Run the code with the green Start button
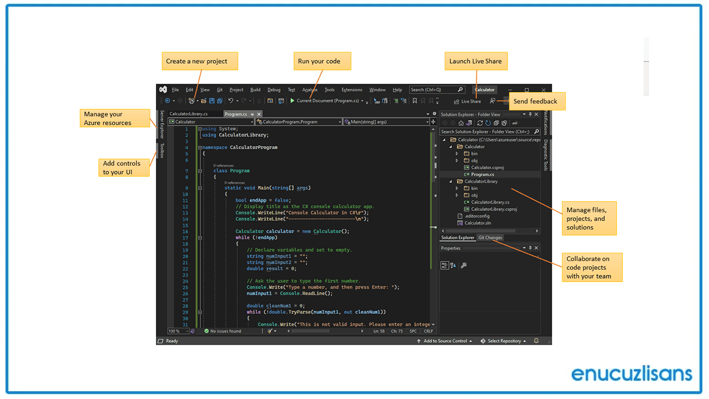709x399 pixels. click(292, 100)
